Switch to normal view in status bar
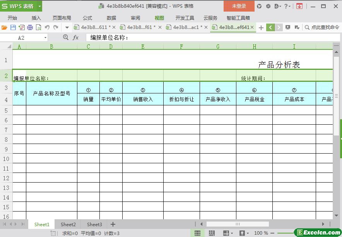This screenshot has width=342, height=237. pyautogui.click(x=197, y=233)
